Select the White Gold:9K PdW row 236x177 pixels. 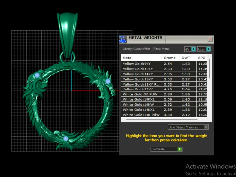point(164,94)
